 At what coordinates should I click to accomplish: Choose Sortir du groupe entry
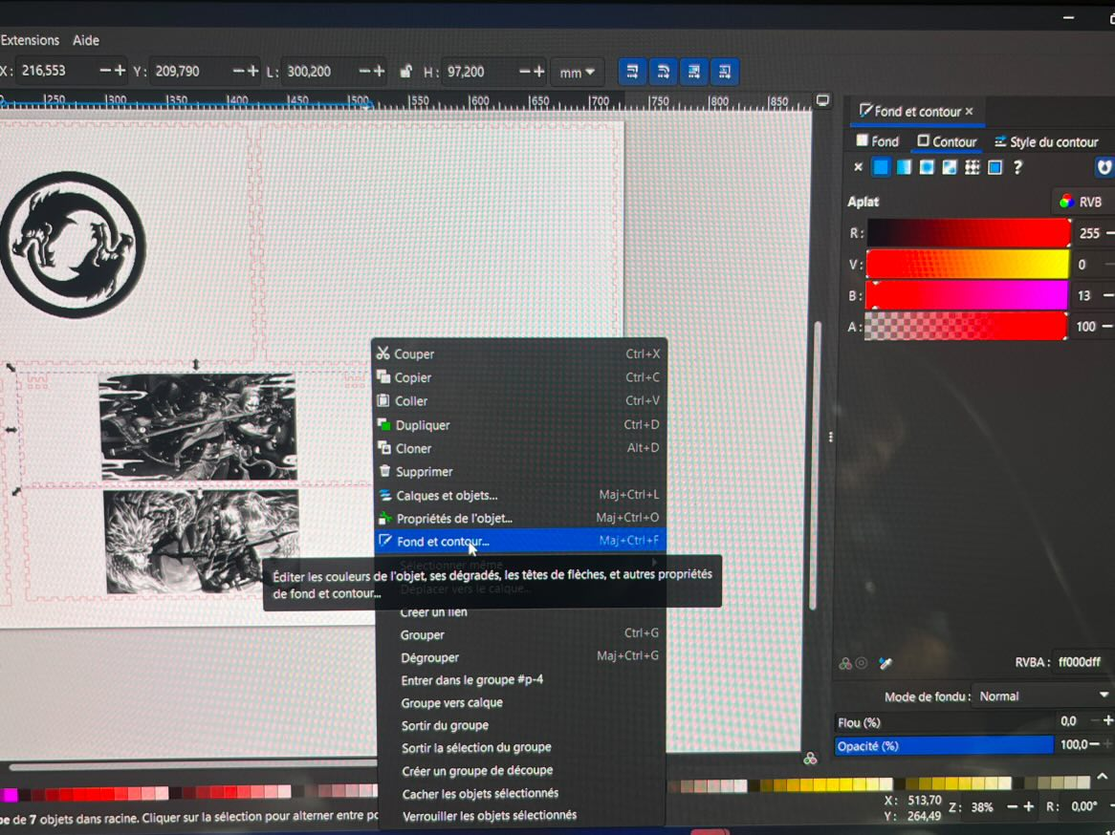point(520,725)
